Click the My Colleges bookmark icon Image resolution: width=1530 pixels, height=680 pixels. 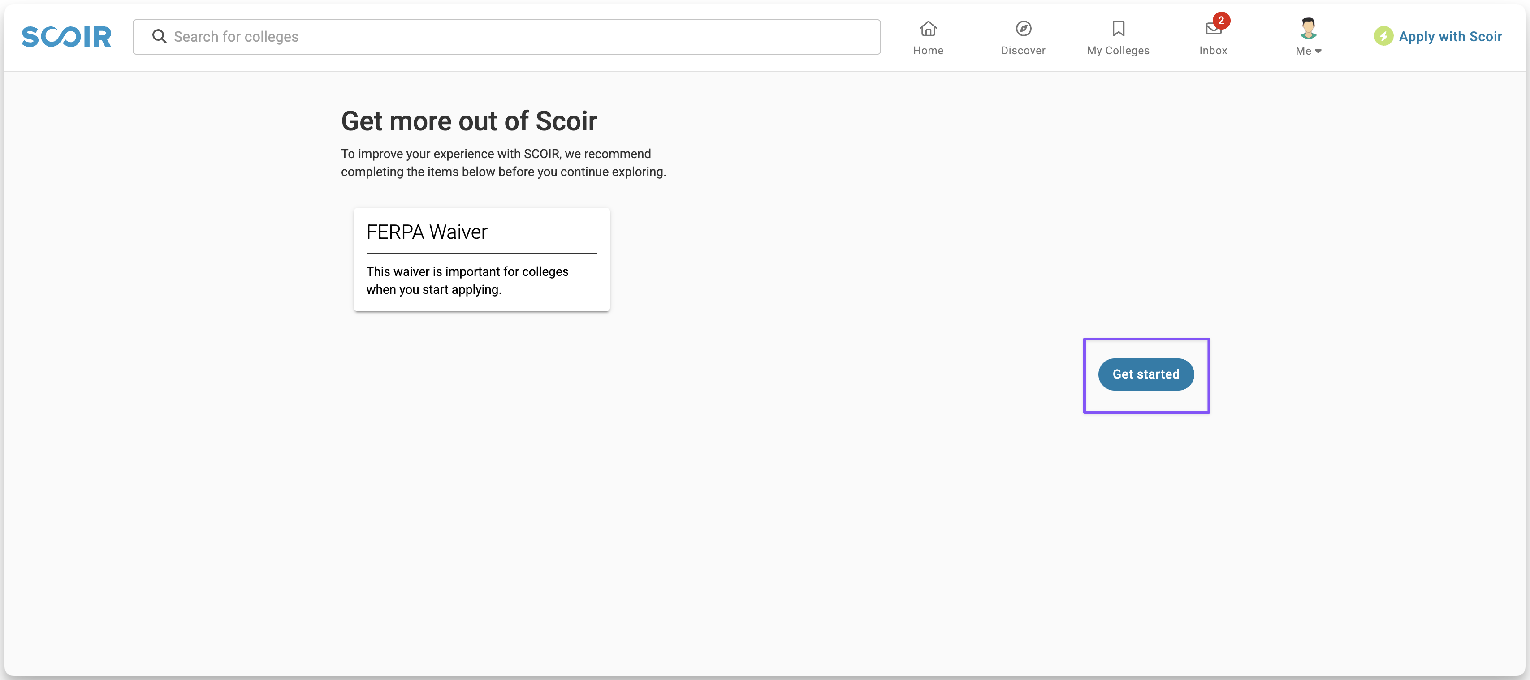coord(1118,29)
